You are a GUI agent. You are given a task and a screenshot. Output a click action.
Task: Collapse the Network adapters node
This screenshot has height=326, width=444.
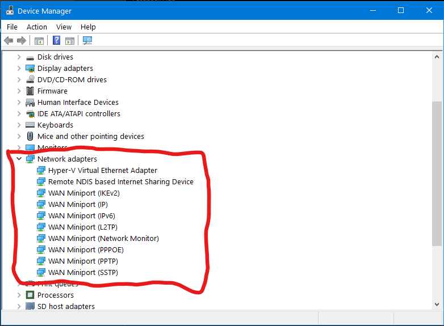[19, 159]
